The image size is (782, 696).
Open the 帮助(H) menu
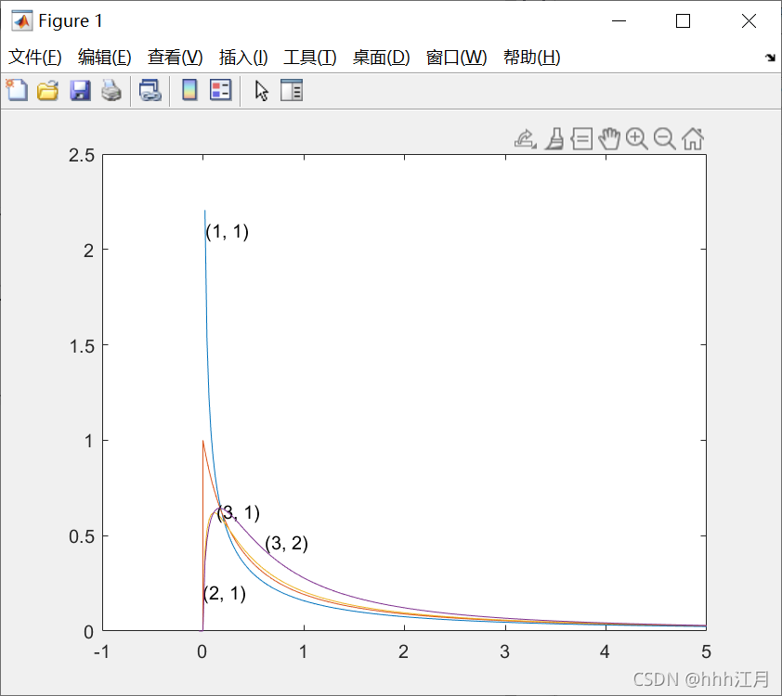[531, 58]
